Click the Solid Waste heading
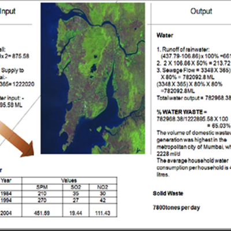This screenshot has width=231, height=231. point(168,193)
